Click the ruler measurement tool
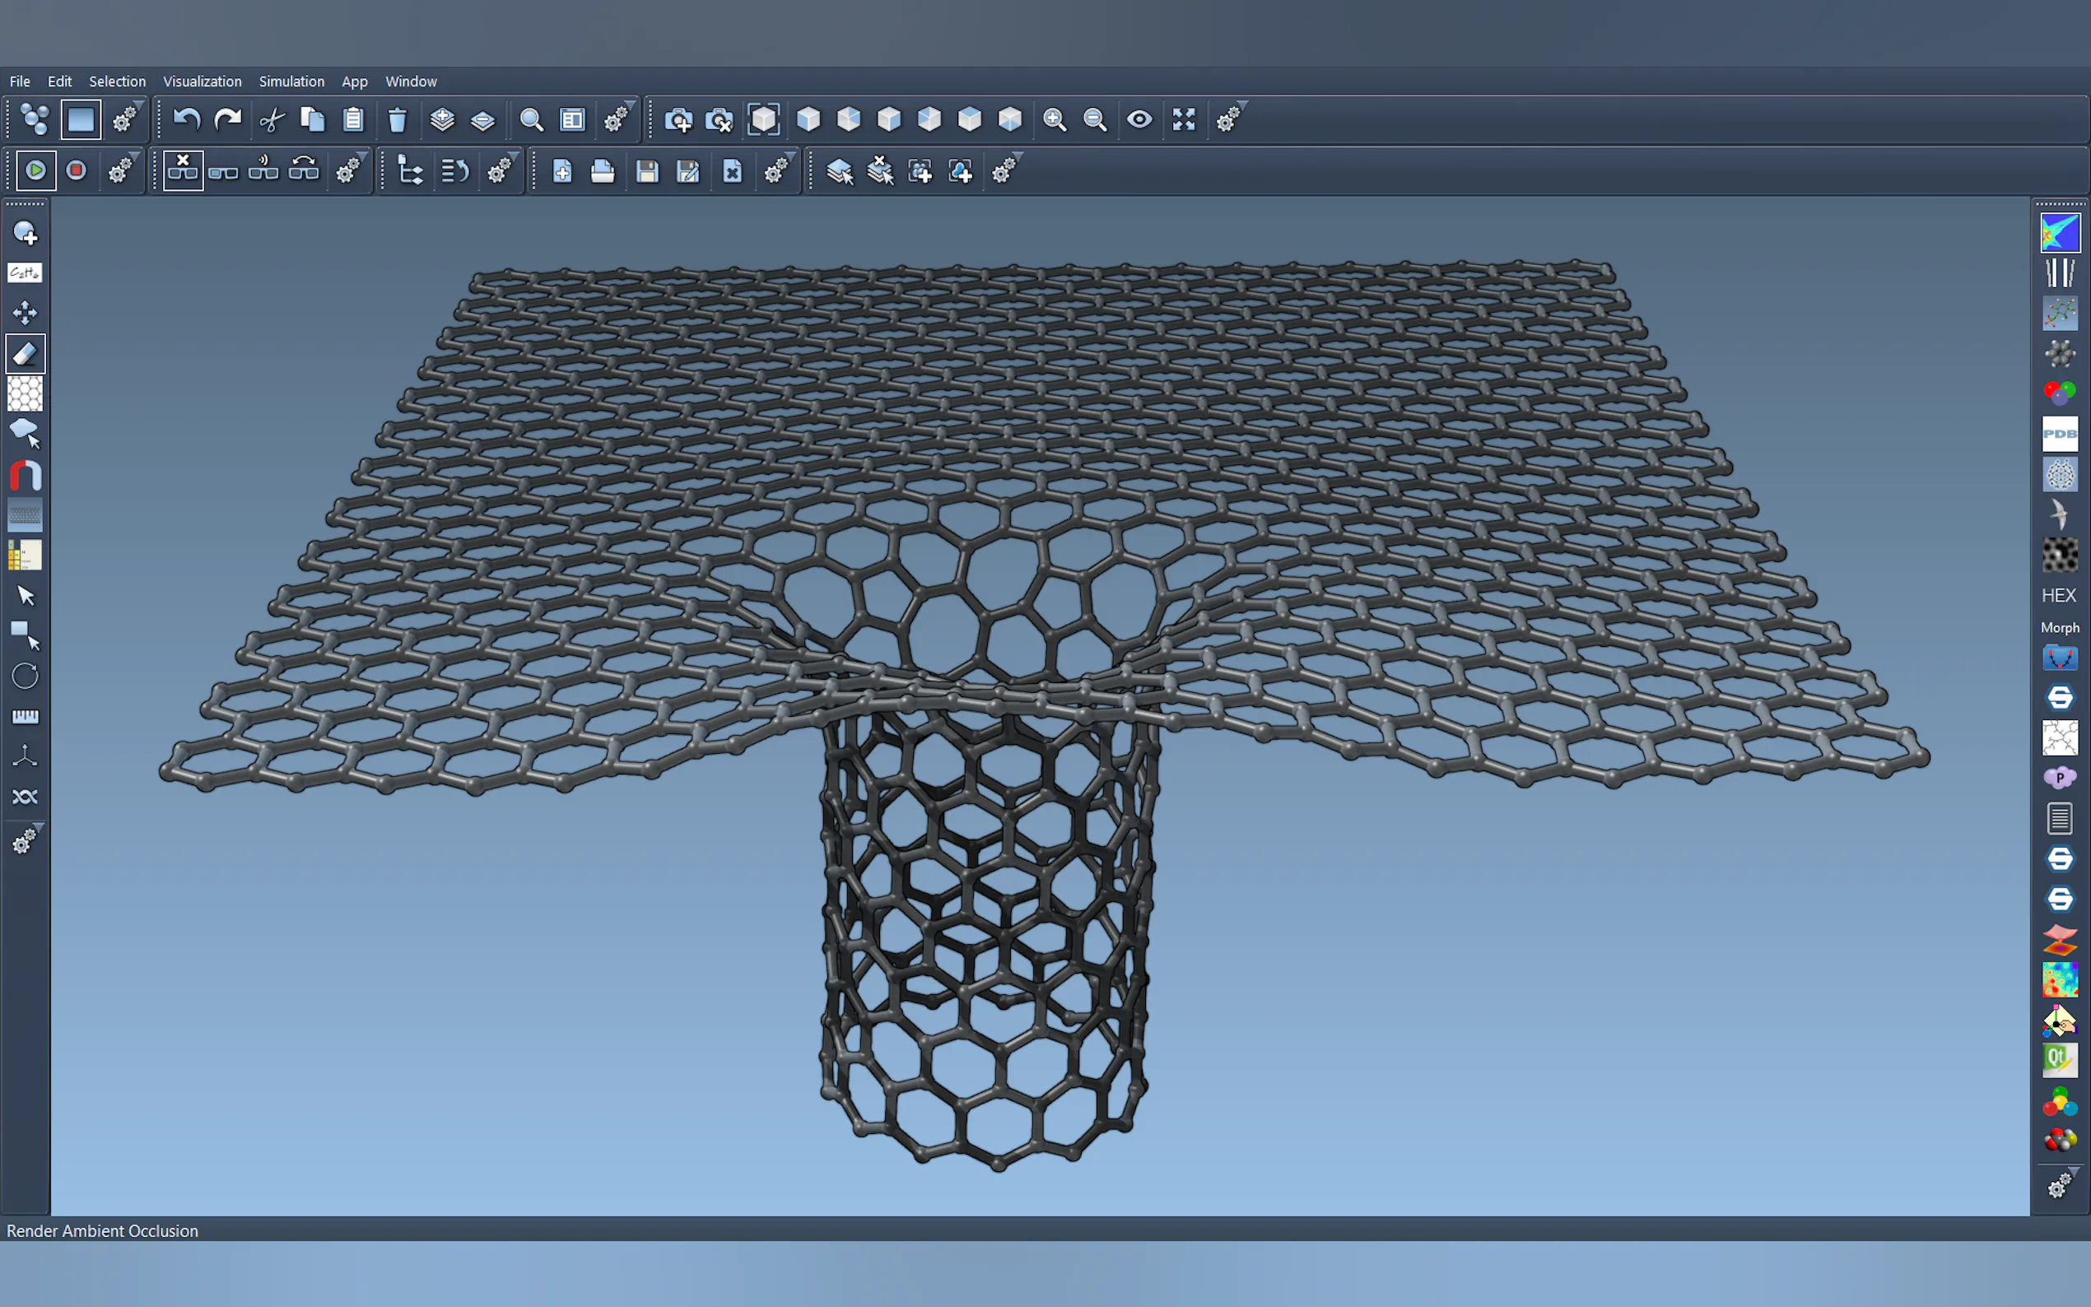Screen dimensions: 2091x1307 [x=25, y=717]
